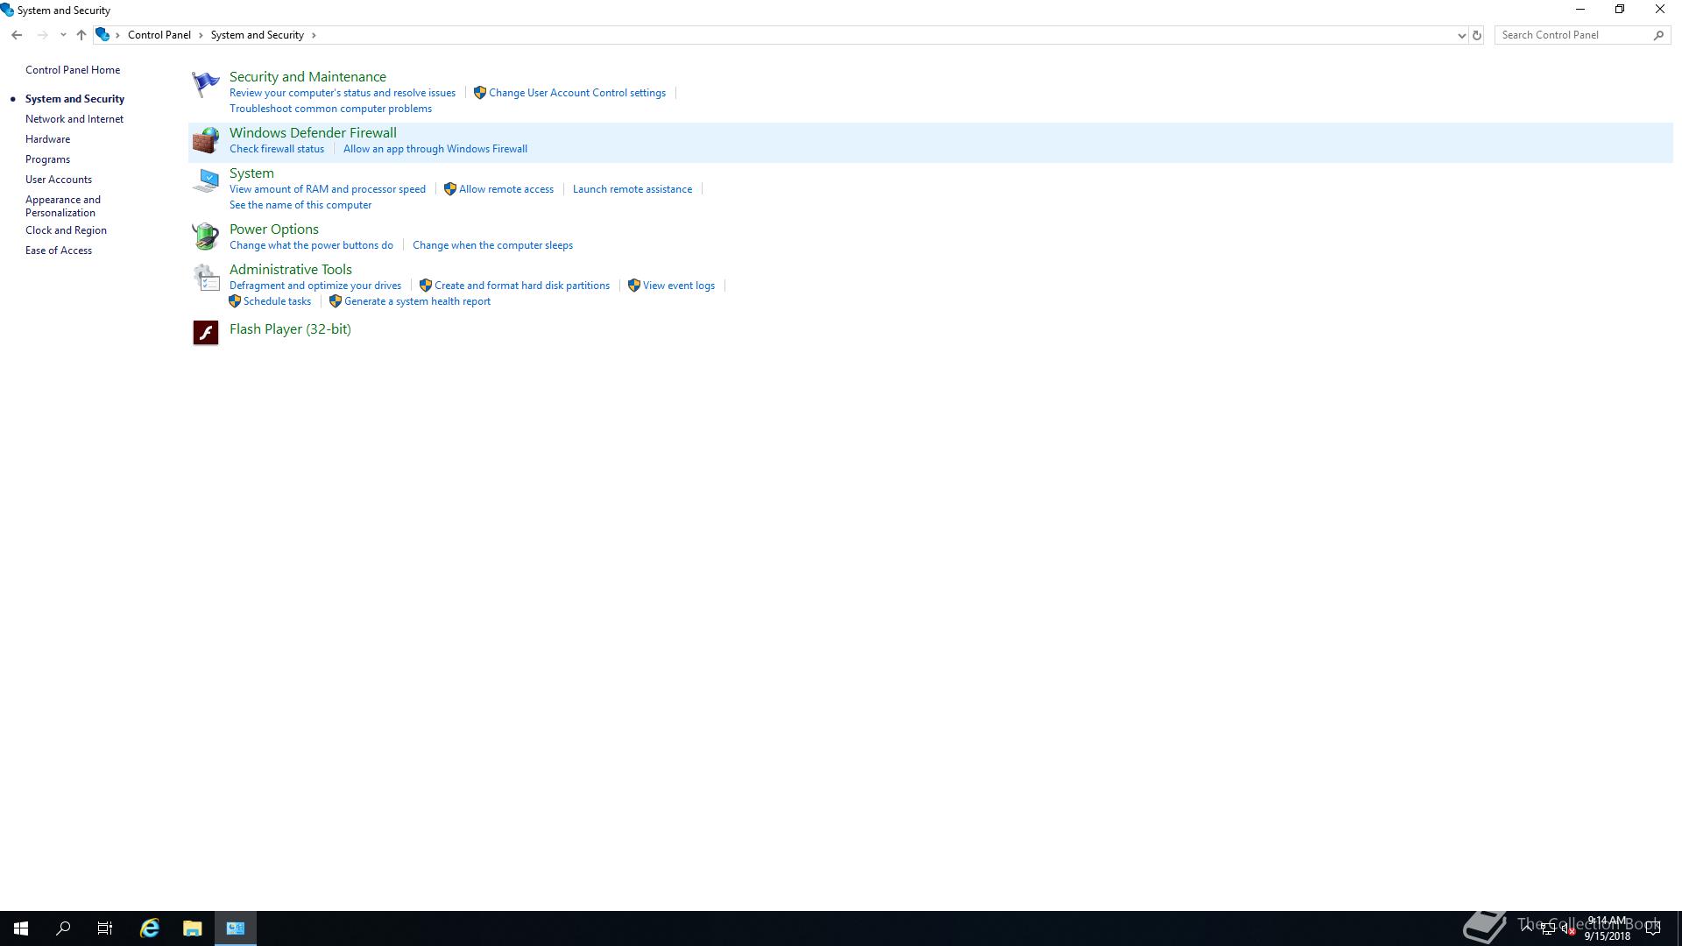Image resolution: width=1682 pixels, height=946 pixels.
Task: Go up one level with up arrow
Action: 81,35
